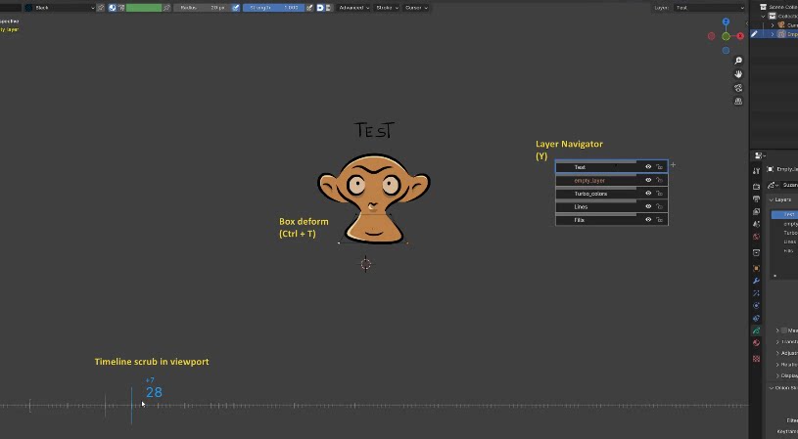Open the Collection properties tab icon

(x=756, y=252)
